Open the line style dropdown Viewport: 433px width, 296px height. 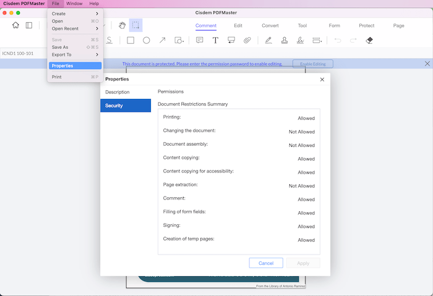pyautogui.click(x=317, y=40)
